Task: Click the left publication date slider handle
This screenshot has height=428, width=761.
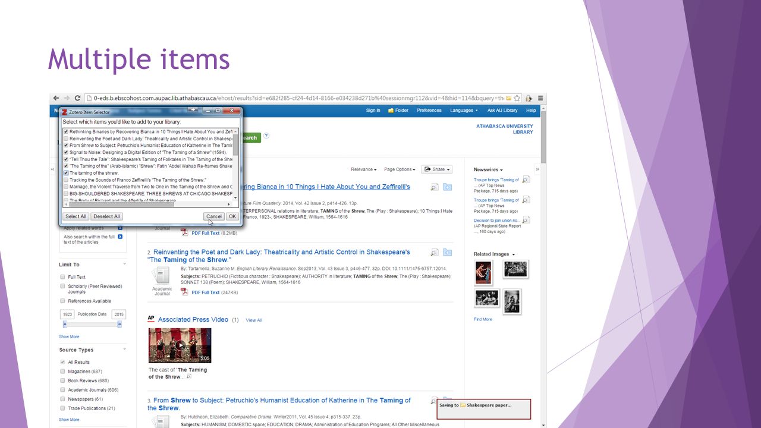Action: (x=65, y=324)
